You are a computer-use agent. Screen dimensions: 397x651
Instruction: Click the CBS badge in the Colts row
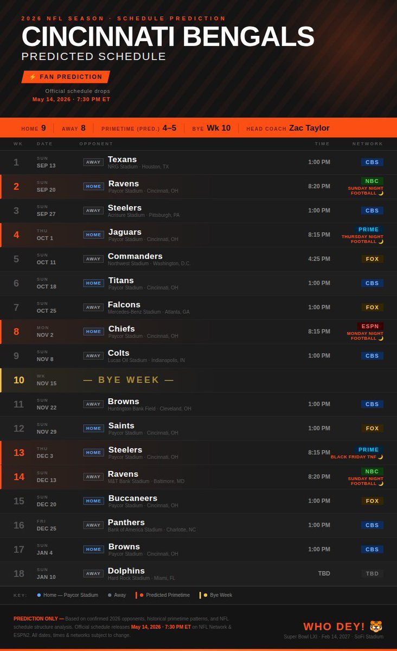372,356
